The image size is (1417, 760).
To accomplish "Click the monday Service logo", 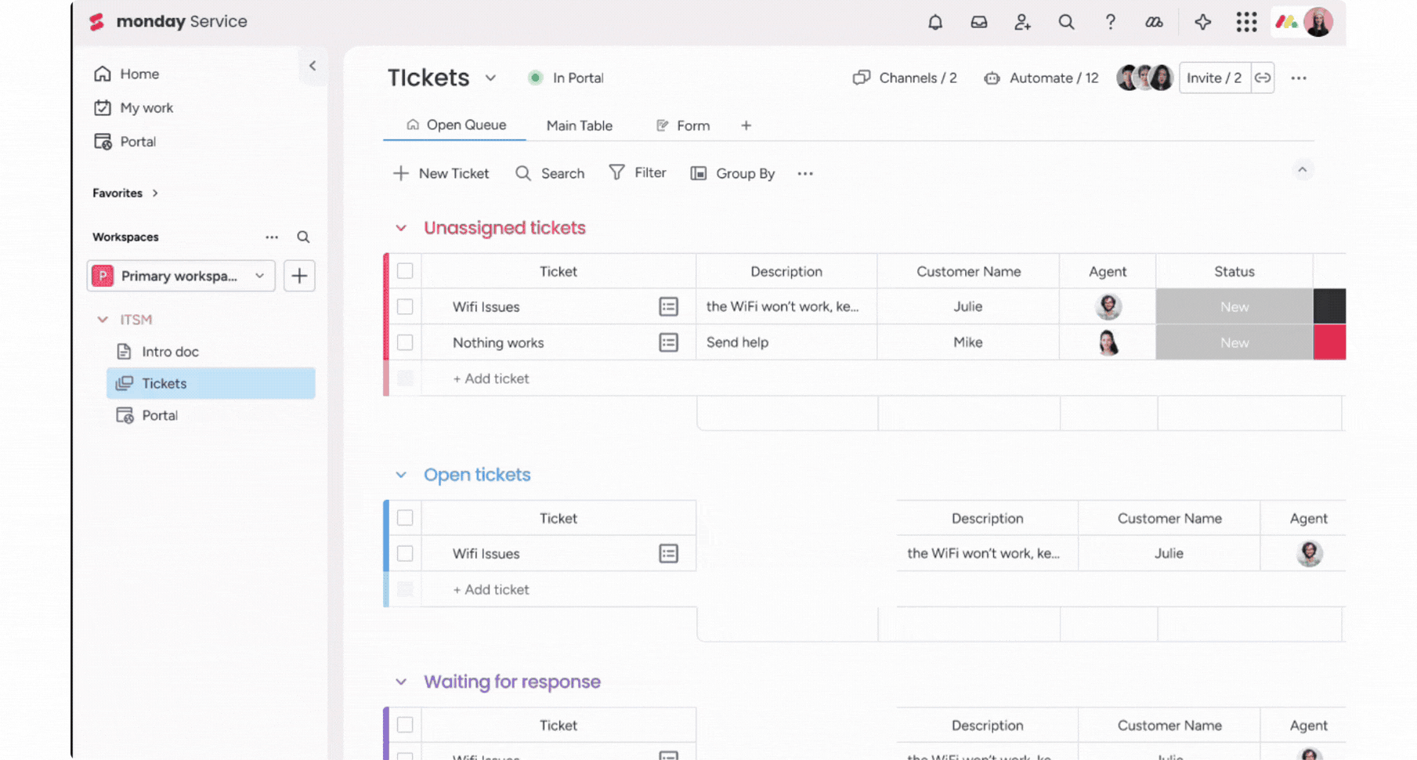I will click(x=168, y=22).
